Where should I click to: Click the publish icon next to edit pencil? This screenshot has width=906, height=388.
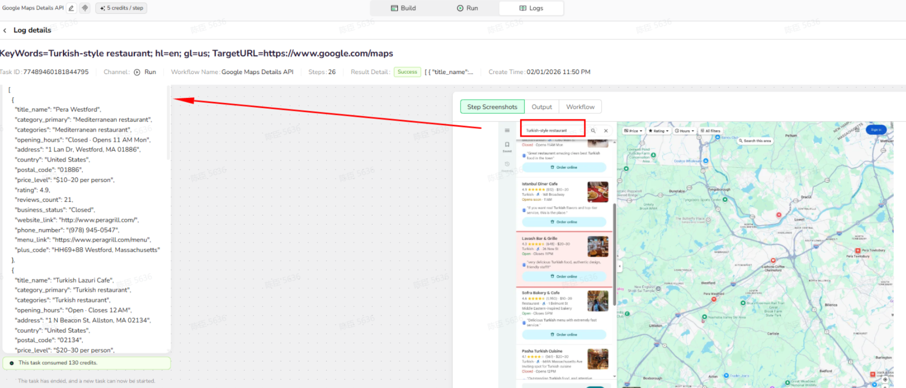[x=85, y=8]
